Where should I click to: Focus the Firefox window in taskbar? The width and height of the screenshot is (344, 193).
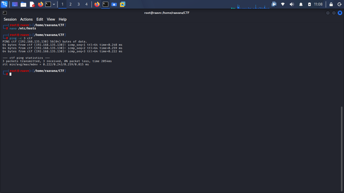pyautogui.click(x=97, y=4)
